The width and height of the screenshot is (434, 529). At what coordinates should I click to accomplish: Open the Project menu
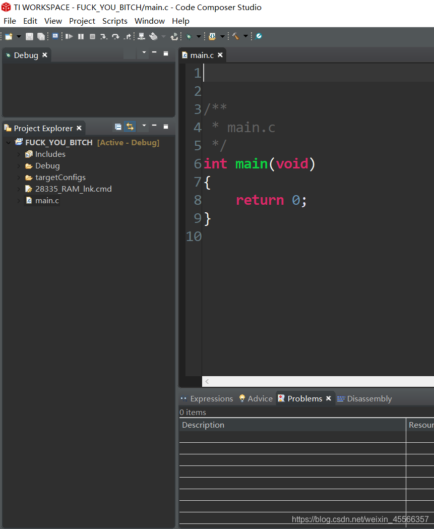[x=82, y=21]
